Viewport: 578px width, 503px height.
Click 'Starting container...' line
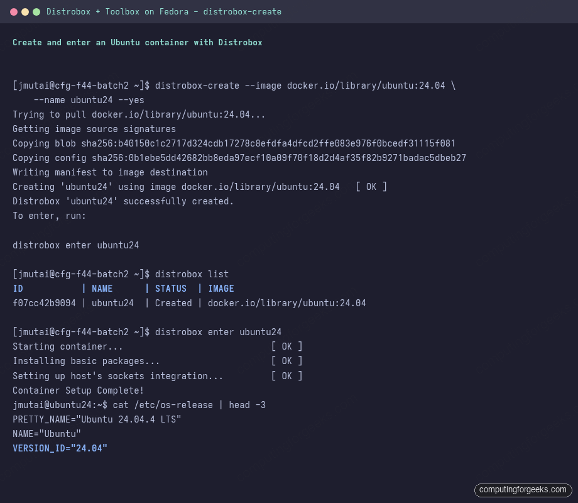pyautogui.click(x=67, y=346)
